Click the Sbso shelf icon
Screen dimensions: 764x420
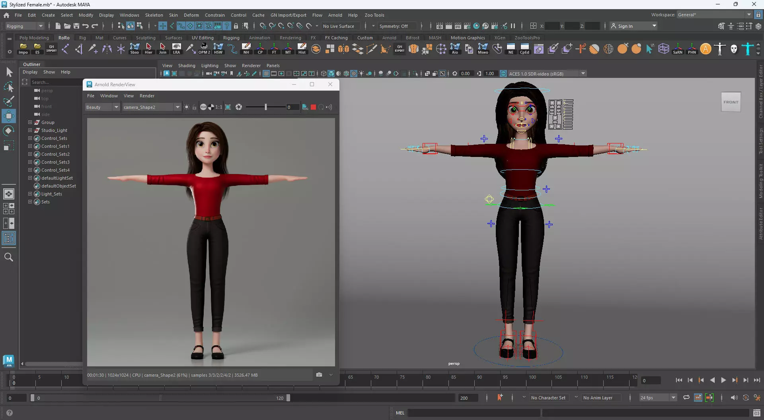134,49
